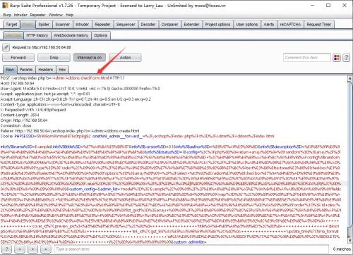Image resolution: width=353 pixels, height=255 pixels.
Task: Switch to the Repeater tool tab
Action: coord(102,25)
